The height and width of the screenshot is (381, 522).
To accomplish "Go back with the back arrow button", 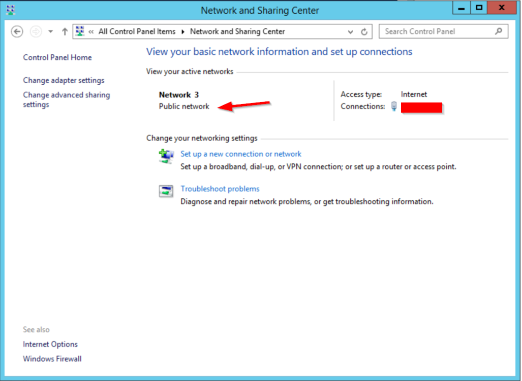I will (17, 31).
